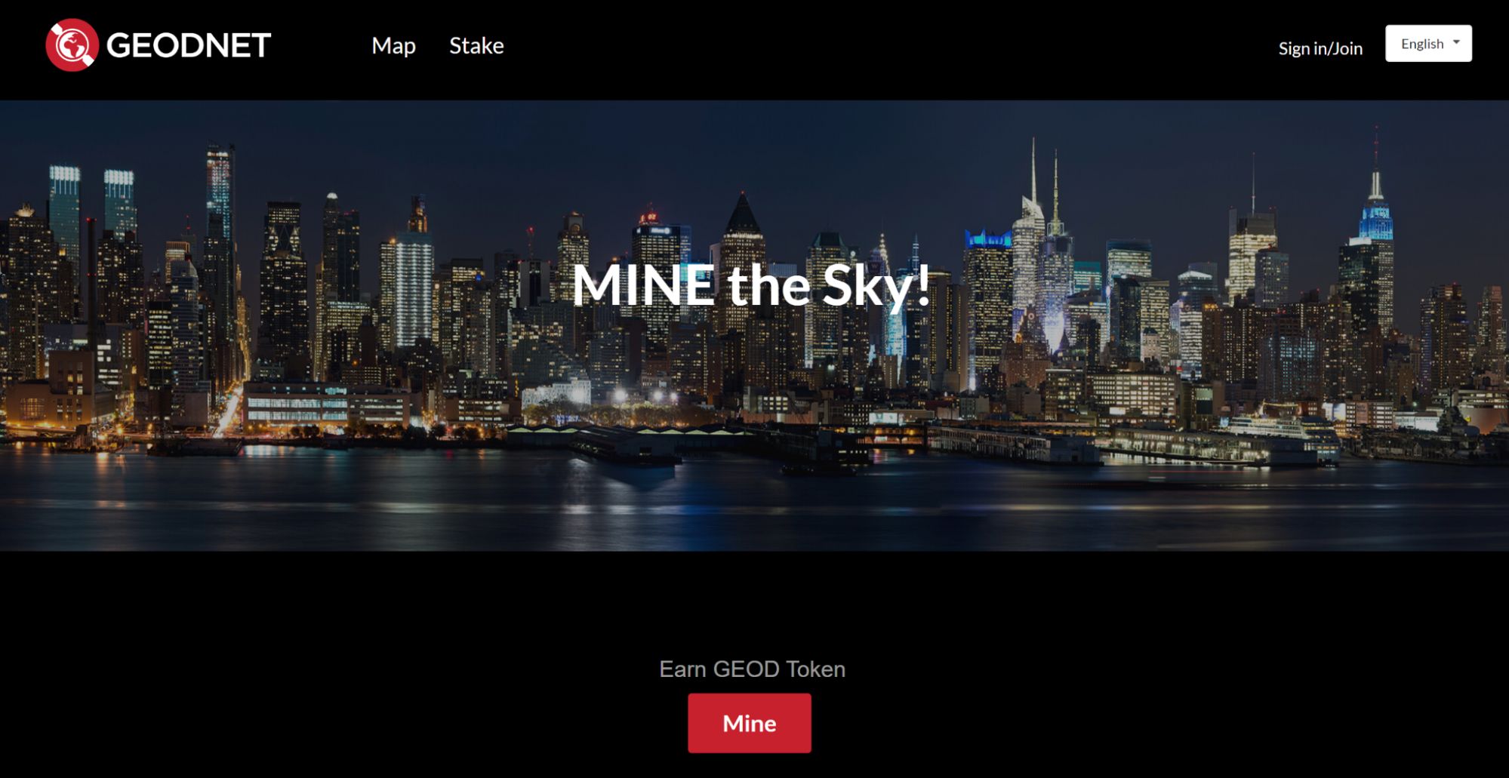Click the "MINE the Sky!" headline
This screenshot has height=778, width=1509.
(751, 285)
